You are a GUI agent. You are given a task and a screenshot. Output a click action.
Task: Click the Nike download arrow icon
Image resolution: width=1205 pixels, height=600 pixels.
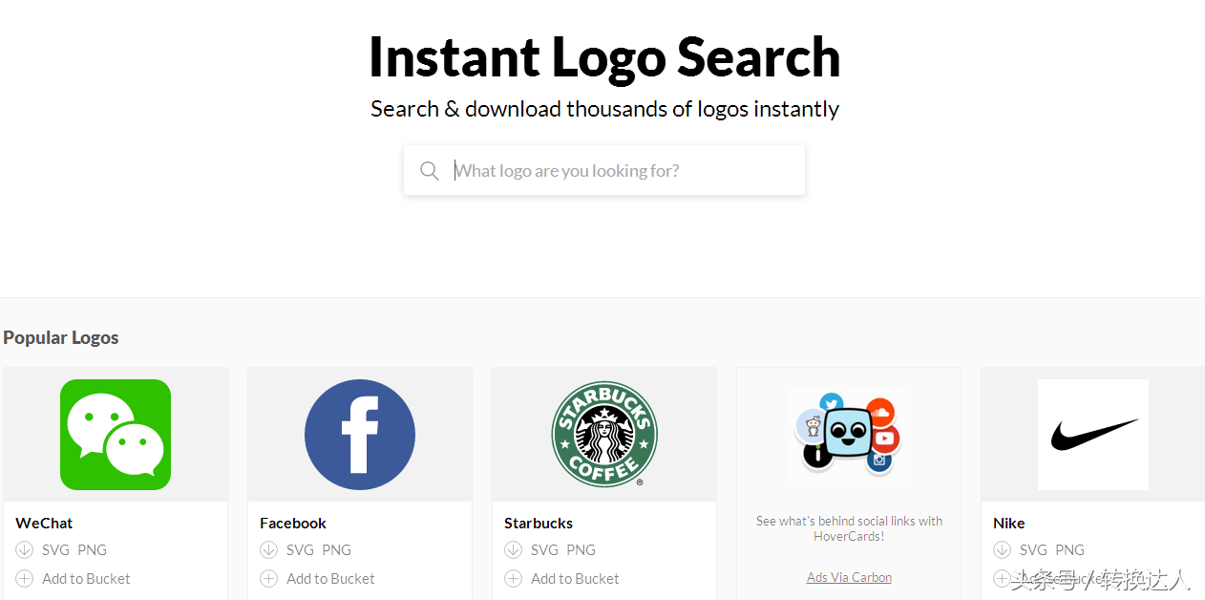tap(1003, 549)
